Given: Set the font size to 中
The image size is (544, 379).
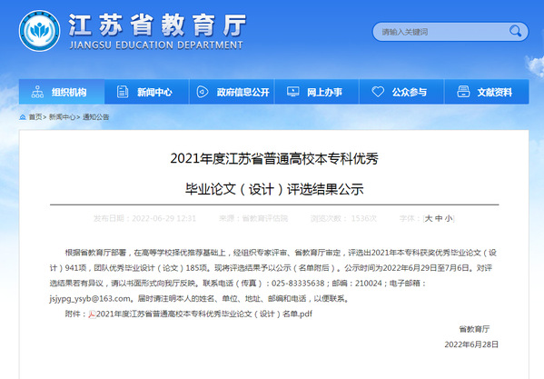Looking at the screenshot, I should tap(439, 218).
